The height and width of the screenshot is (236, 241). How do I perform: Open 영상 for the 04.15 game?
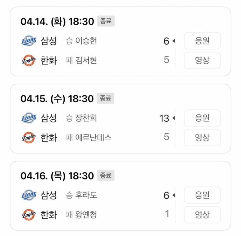202,137
